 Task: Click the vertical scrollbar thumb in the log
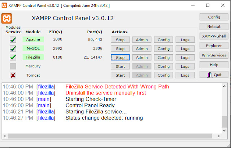[224, 122]
